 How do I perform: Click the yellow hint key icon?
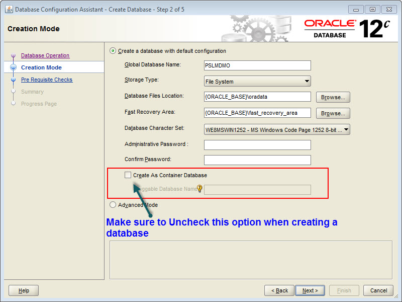pos(199,189)
